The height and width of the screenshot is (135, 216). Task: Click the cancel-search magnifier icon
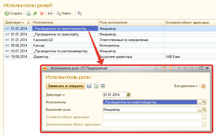(79, 13)
